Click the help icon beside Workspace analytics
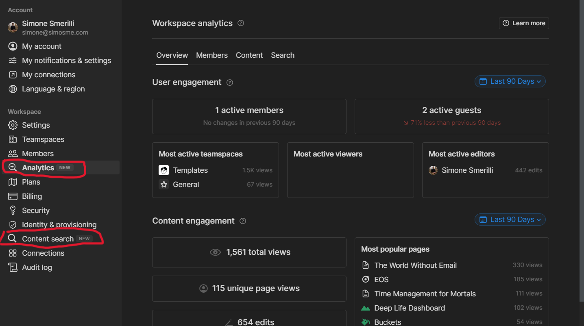 click(240, 23)
